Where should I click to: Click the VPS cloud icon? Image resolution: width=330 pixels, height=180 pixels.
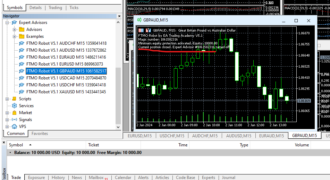click(x=14, y=126)
